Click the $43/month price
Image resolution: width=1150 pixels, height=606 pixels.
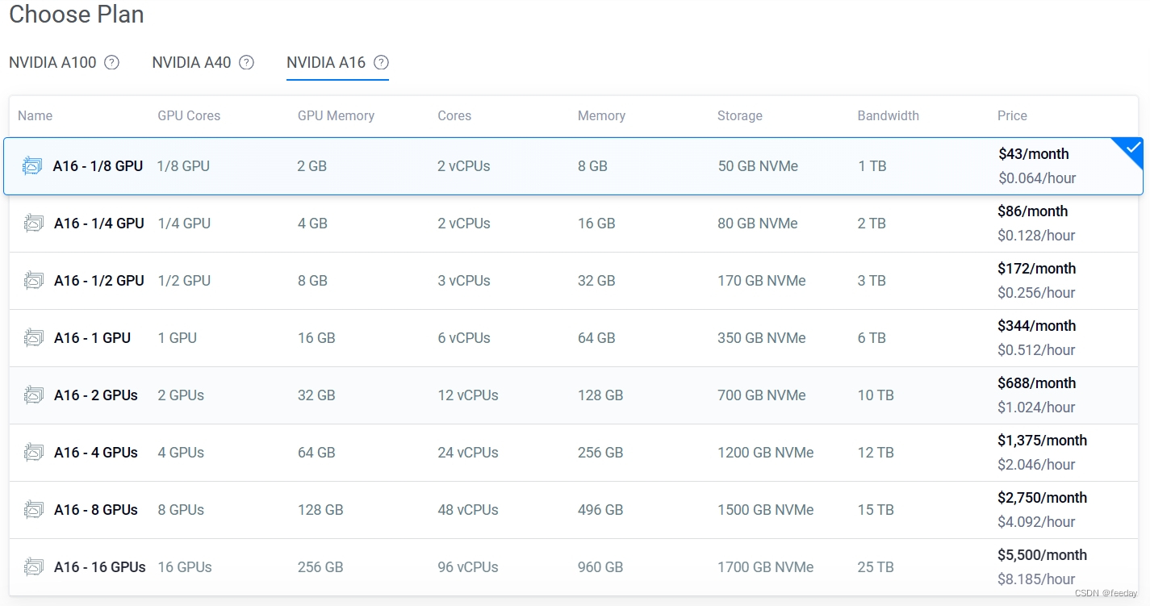coord(1034,154)
